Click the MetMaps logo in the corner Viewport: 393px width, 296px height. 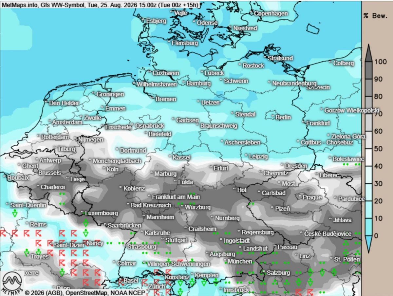coord(12,283)
